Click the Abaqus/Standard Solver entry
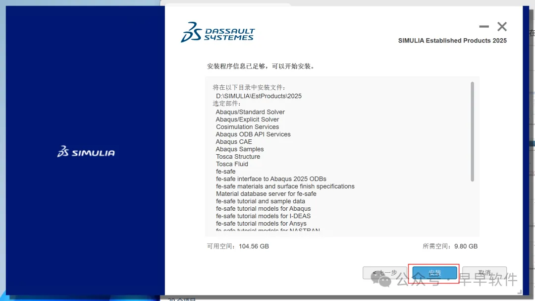535x301 pixels. pos(250,112)
